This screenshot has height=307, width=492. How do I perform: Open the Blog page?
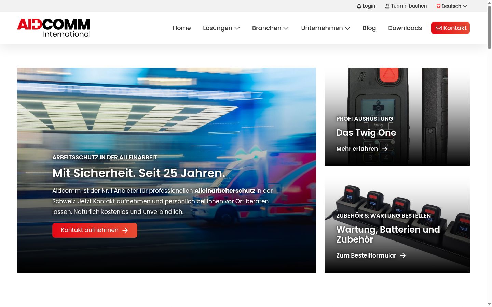pos(369,28)
